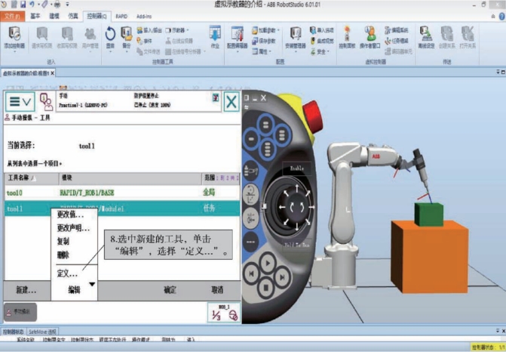
Task: Select 定义... from the edit menu
Action: coord(67,273)
